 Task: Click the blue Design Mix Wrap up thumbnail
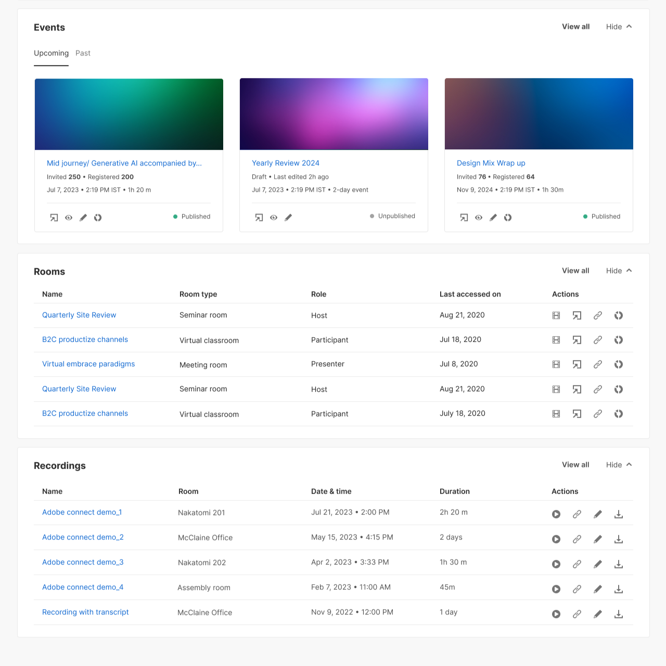(x=539, y=114)
